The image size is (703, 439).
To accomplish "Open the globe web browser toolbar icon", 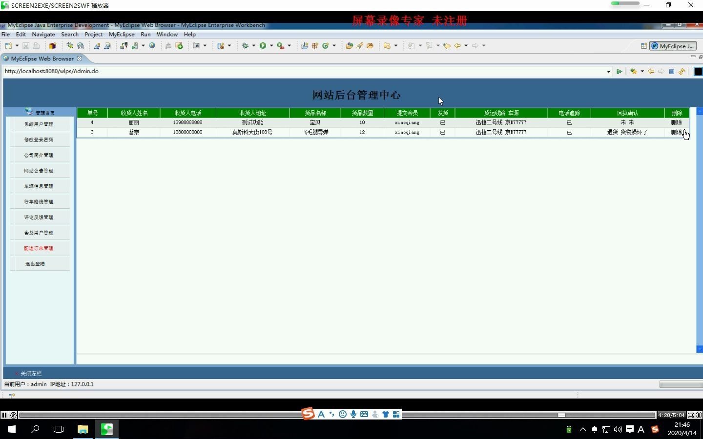I will [152, 45].
